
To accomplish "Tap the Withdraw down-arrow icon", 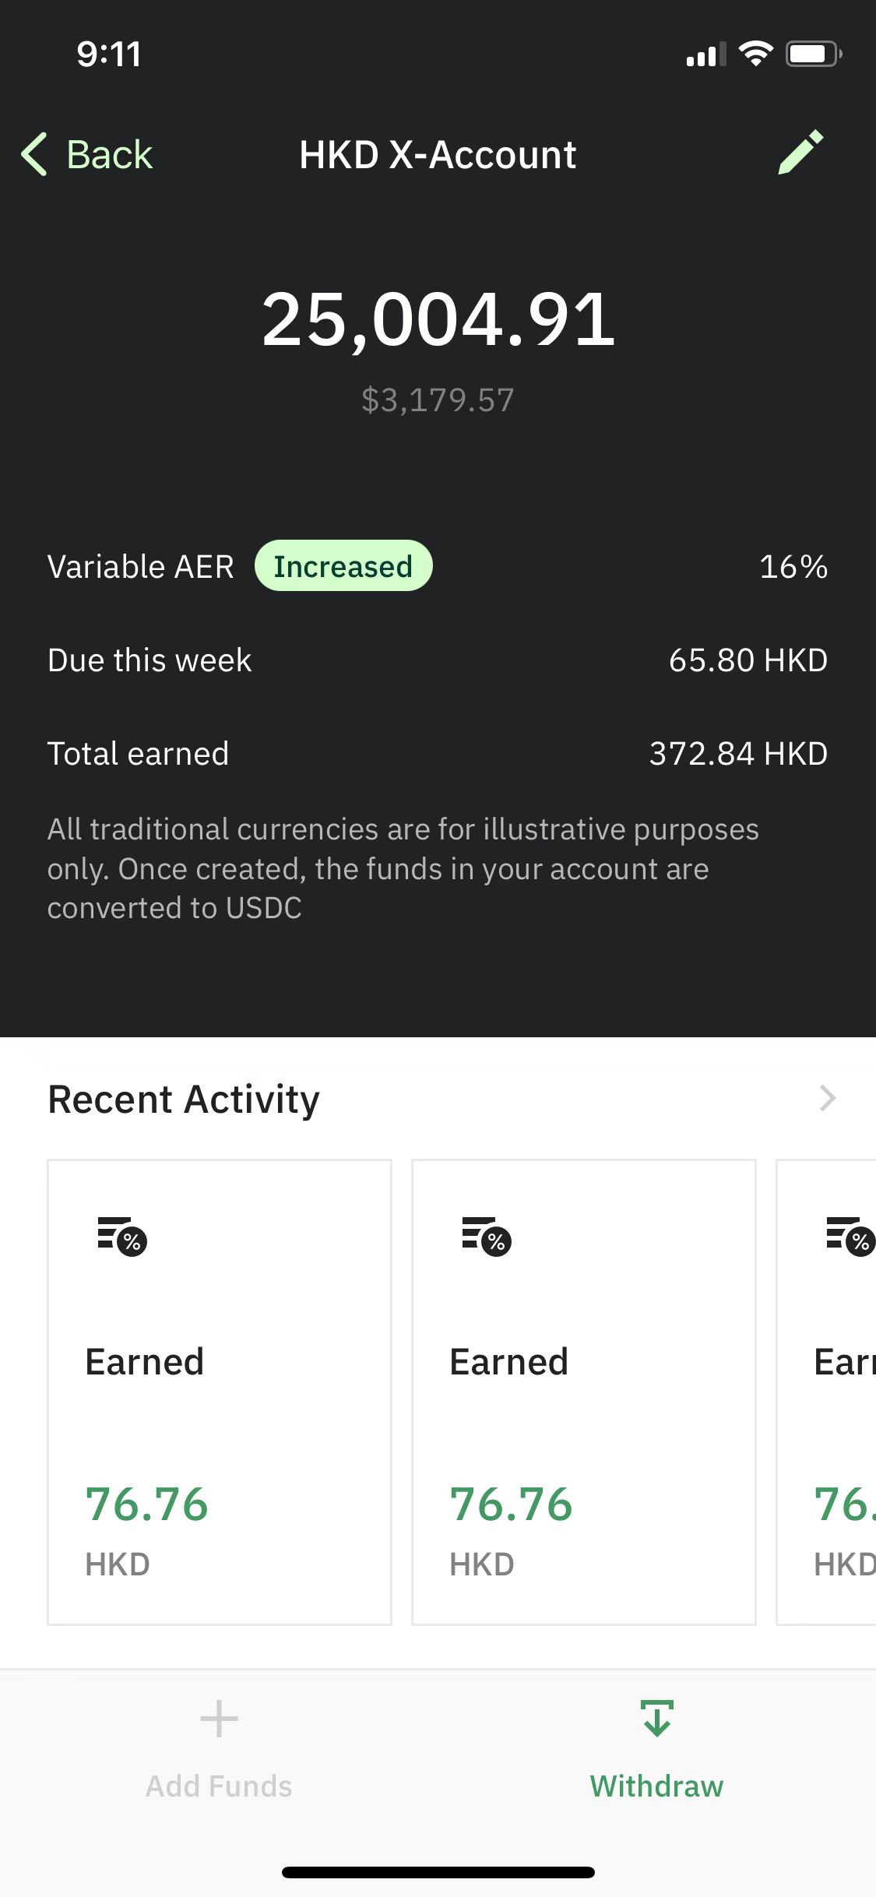I will pos(657,1718).
